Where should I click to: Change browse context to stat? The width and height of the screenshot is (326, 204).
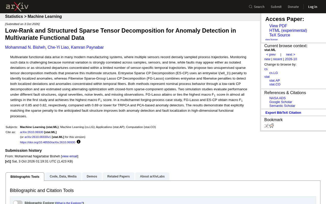click(267, 77)
